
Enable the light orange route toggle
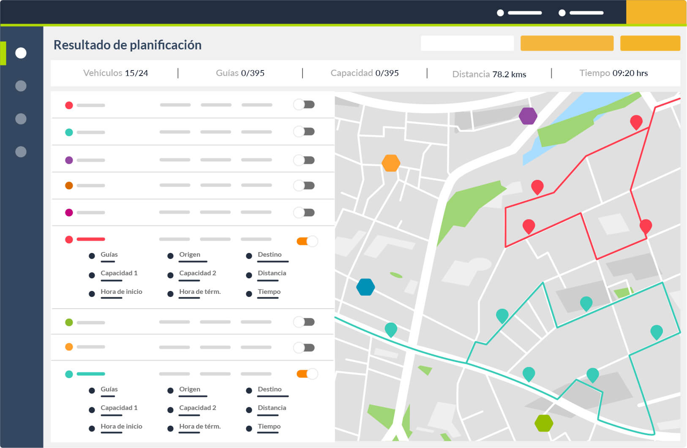304,348
